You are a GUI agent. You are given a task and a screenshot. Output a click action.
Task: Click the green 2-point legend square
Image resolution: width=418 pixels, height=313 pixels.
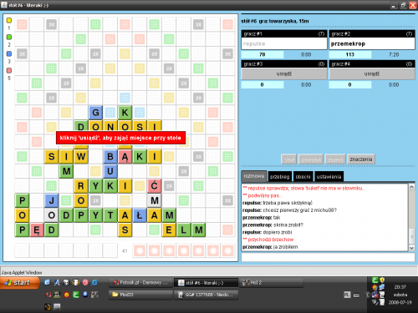click(9, 37)
